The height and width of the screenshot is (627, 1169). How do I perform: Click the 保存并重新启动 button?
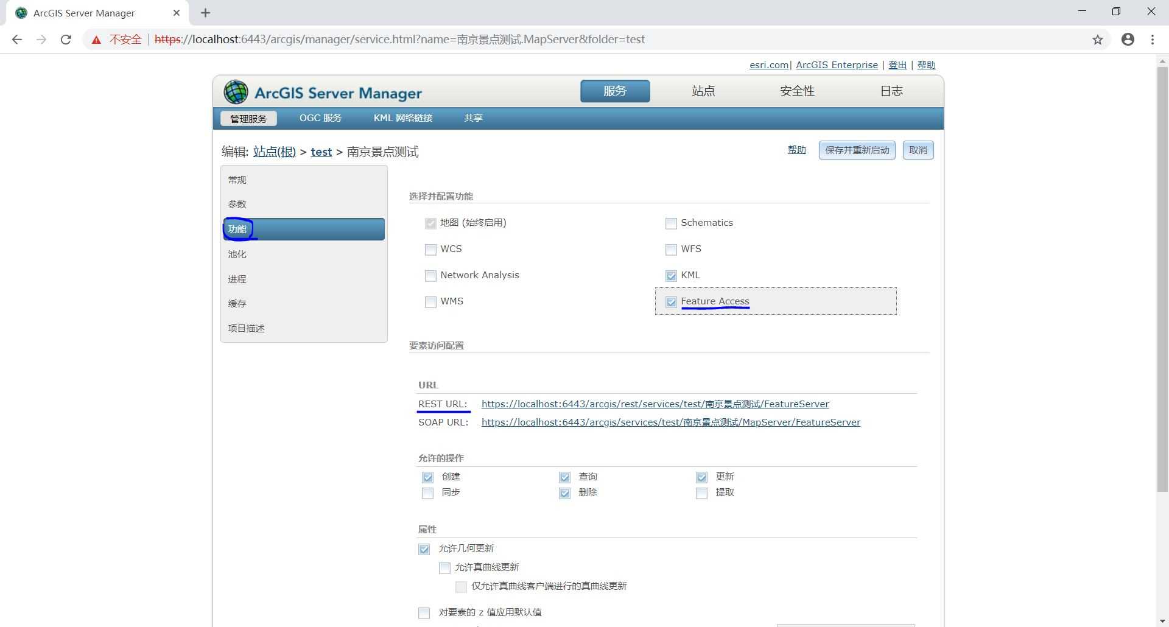coord(857,150)
